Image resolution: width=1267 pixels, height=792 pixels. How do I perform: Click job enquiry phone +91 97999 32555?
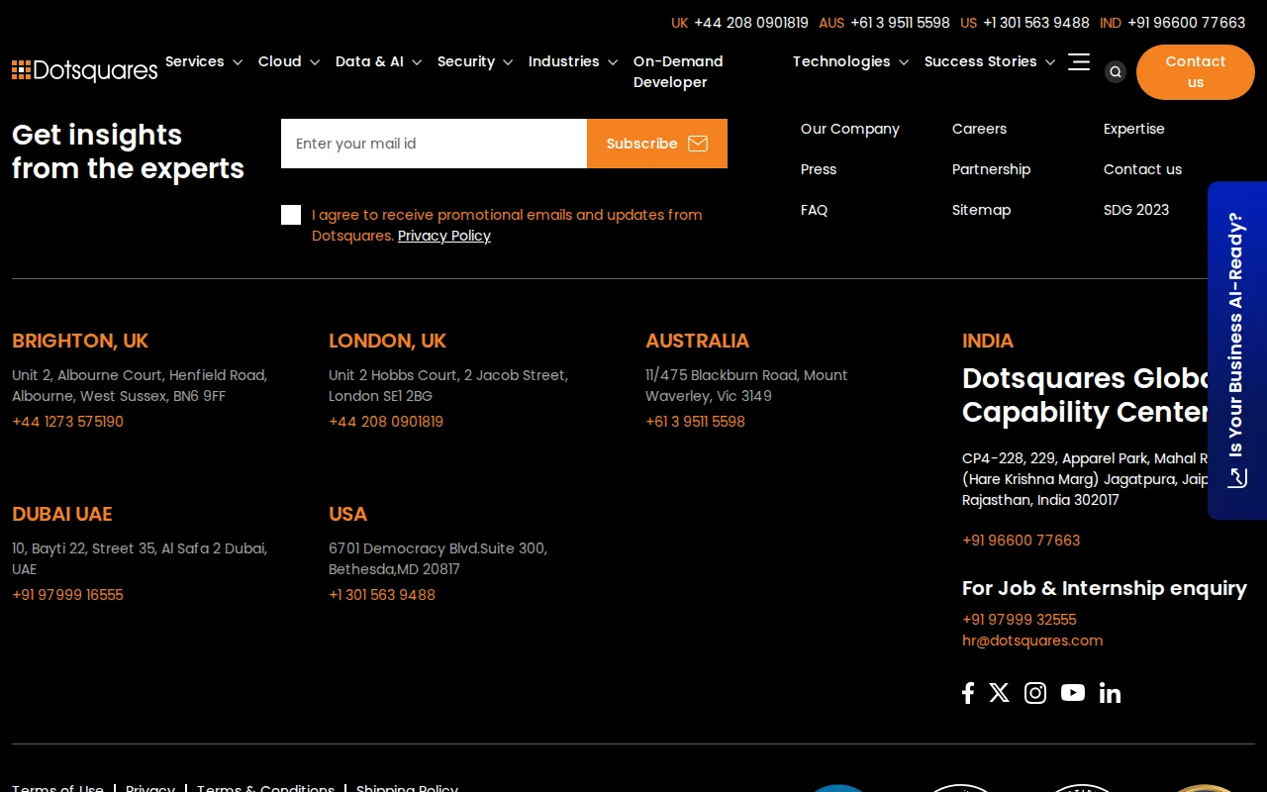pos(1019,620)
